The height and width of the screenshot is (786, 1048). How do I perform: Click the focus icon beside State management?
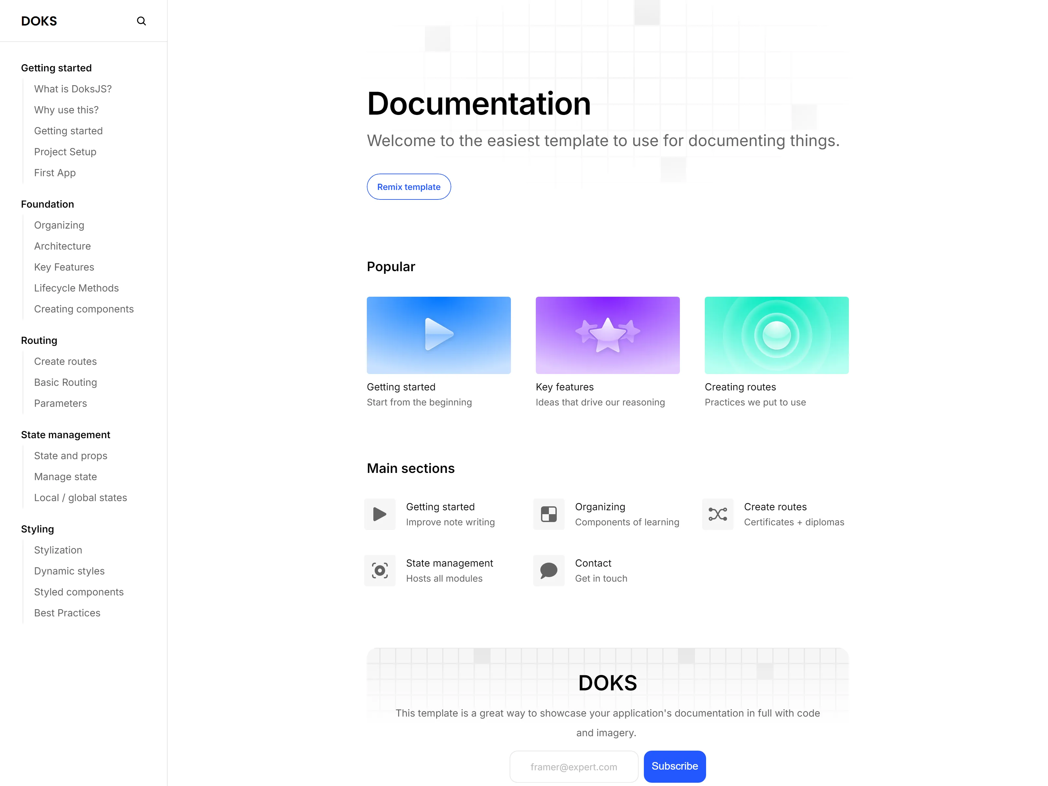[x=380, y=571]
